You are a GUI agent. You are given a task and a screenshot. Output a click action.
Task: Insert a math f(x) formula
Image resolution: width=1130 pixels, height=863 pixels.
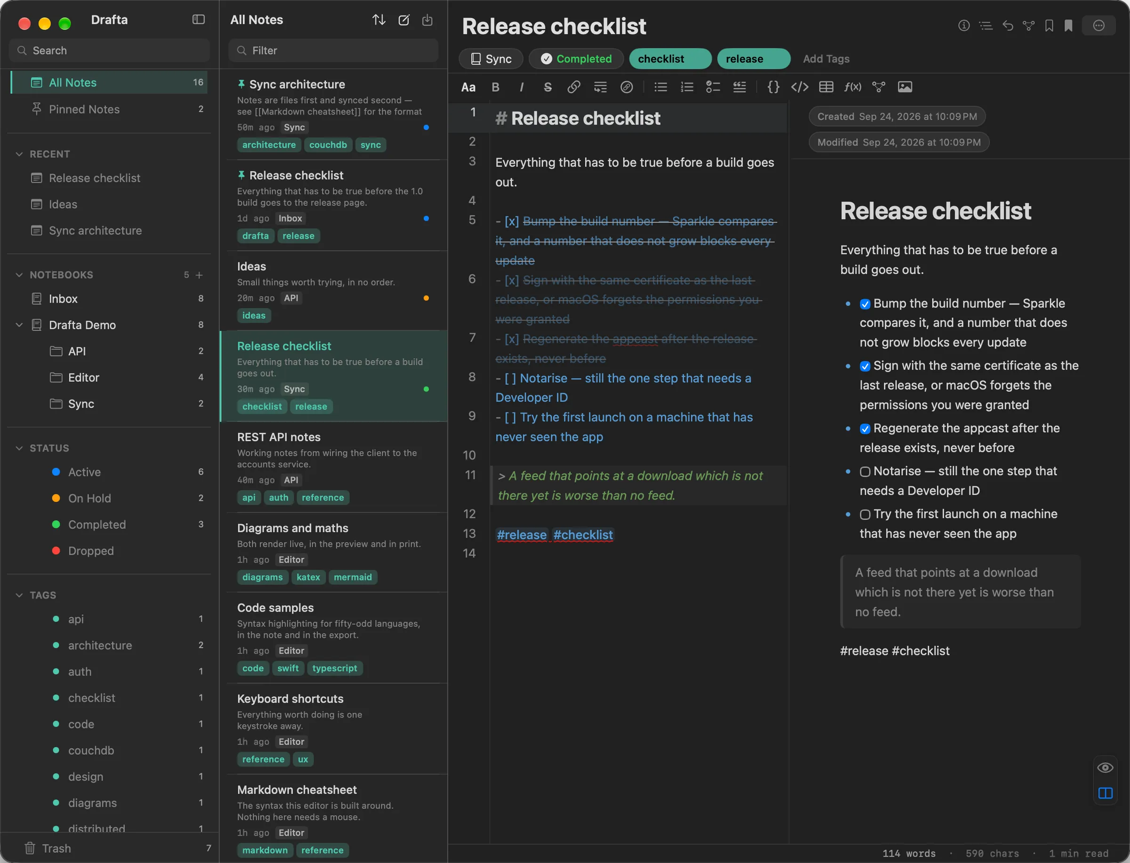853,87
